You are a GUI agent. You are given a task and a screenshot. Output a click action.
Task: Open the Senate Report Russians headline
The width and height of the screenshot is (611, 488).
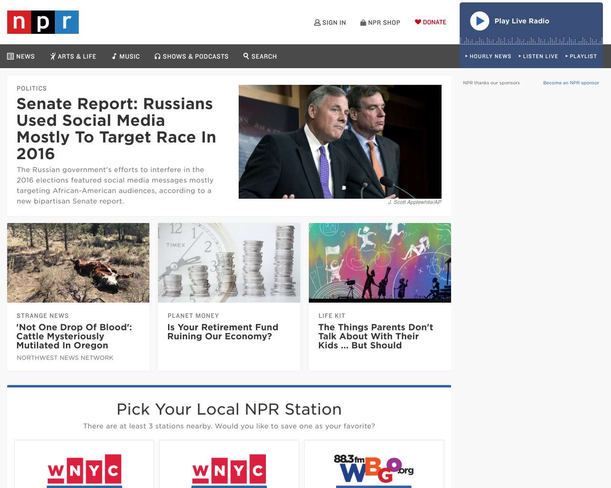(116, 129)
